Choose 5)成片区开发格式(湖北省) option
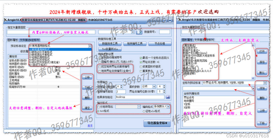This screenshot has height=140, width=273. tap(60, 62)
